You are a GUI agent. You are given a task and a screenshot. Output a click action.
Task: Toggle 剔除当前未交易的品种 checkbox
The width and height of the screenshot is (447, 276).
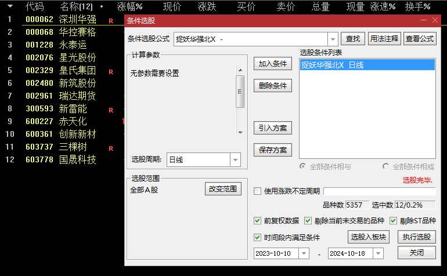(x=308, y=220)
